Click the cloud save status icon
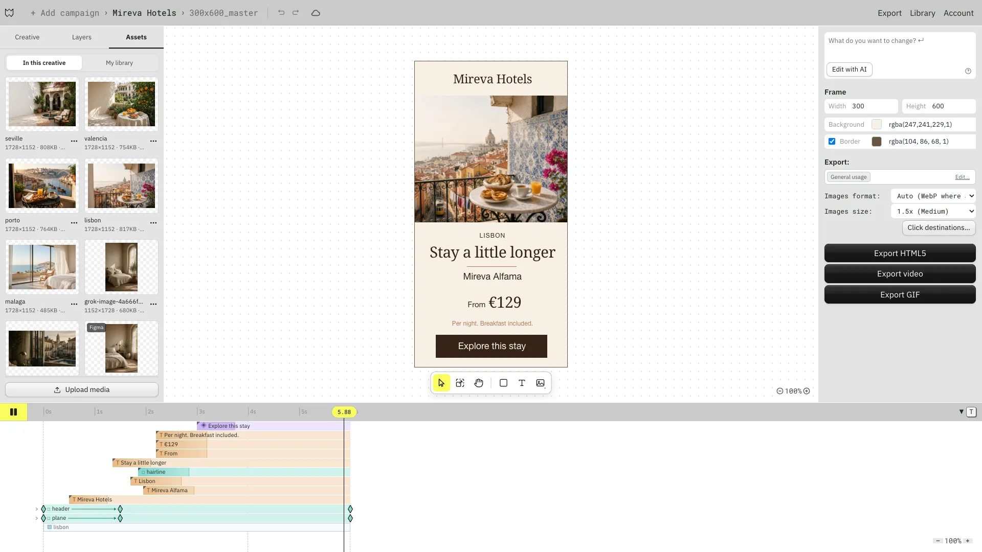This screenshot has width=982, height=552. coord(316,13)
